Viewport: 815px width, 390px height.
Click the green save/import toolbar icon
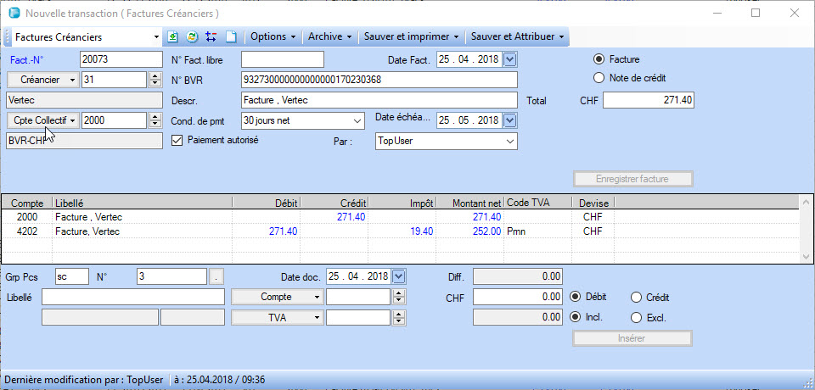pos(173,36)
